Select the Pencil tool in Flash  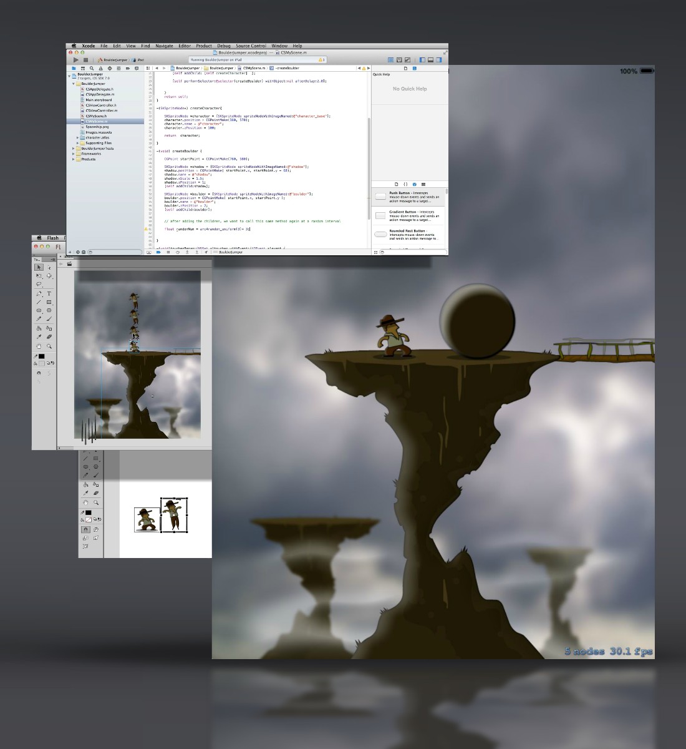[39, 319]
